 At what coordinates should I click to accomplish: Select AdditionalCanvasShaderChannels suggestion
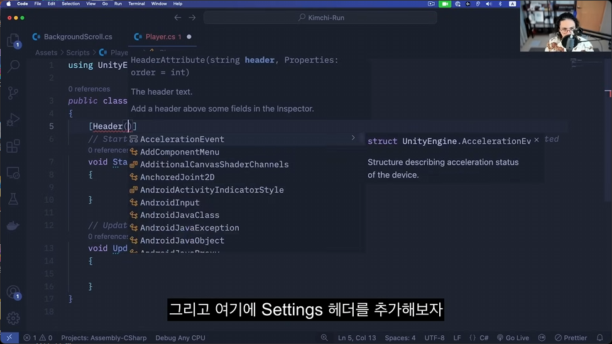pyautogui.click(x=244, y=164)
